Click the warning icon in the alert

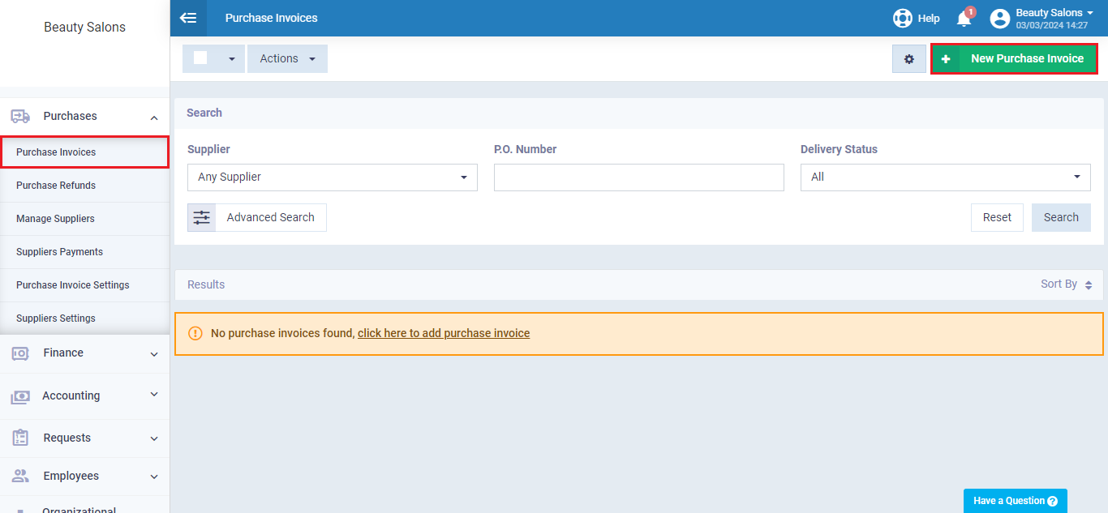[195, 333]
